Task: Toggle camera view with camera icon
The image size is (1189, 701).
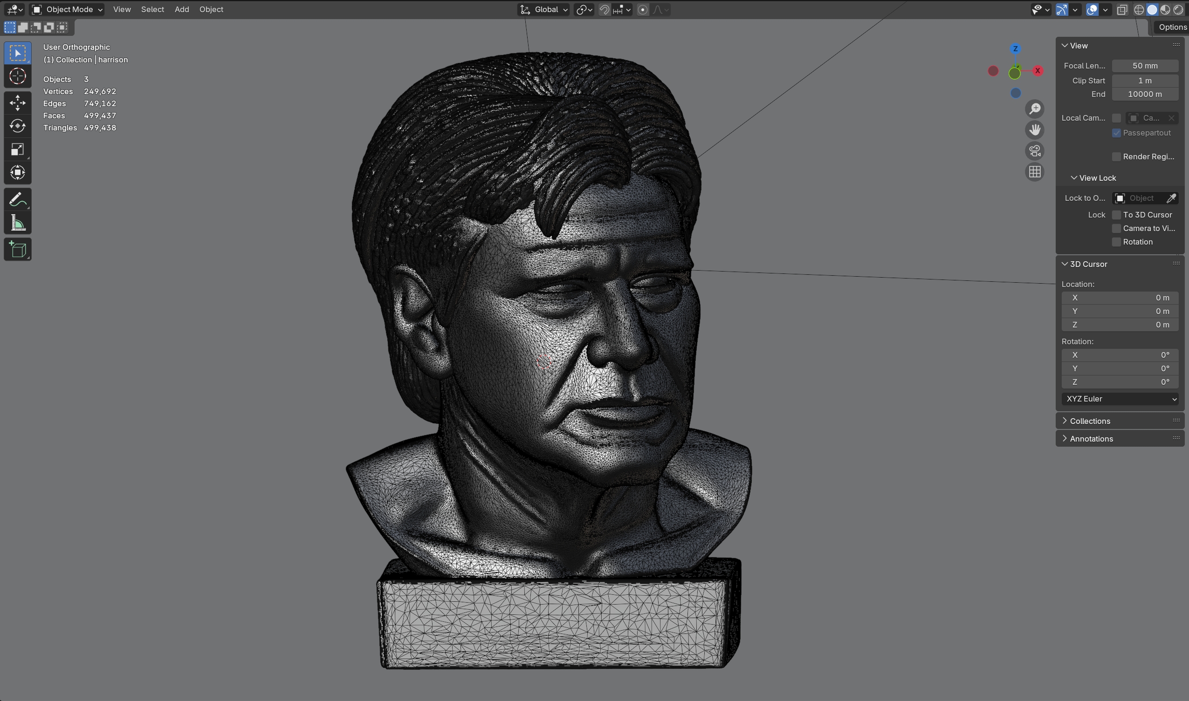Action: pyautogui.click(x=1034, y=151)
